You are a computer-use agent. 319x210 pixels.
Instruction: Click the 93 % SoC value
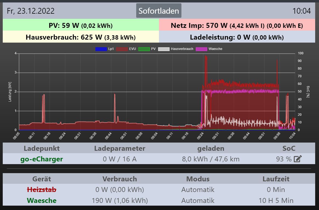click(284, 159)
